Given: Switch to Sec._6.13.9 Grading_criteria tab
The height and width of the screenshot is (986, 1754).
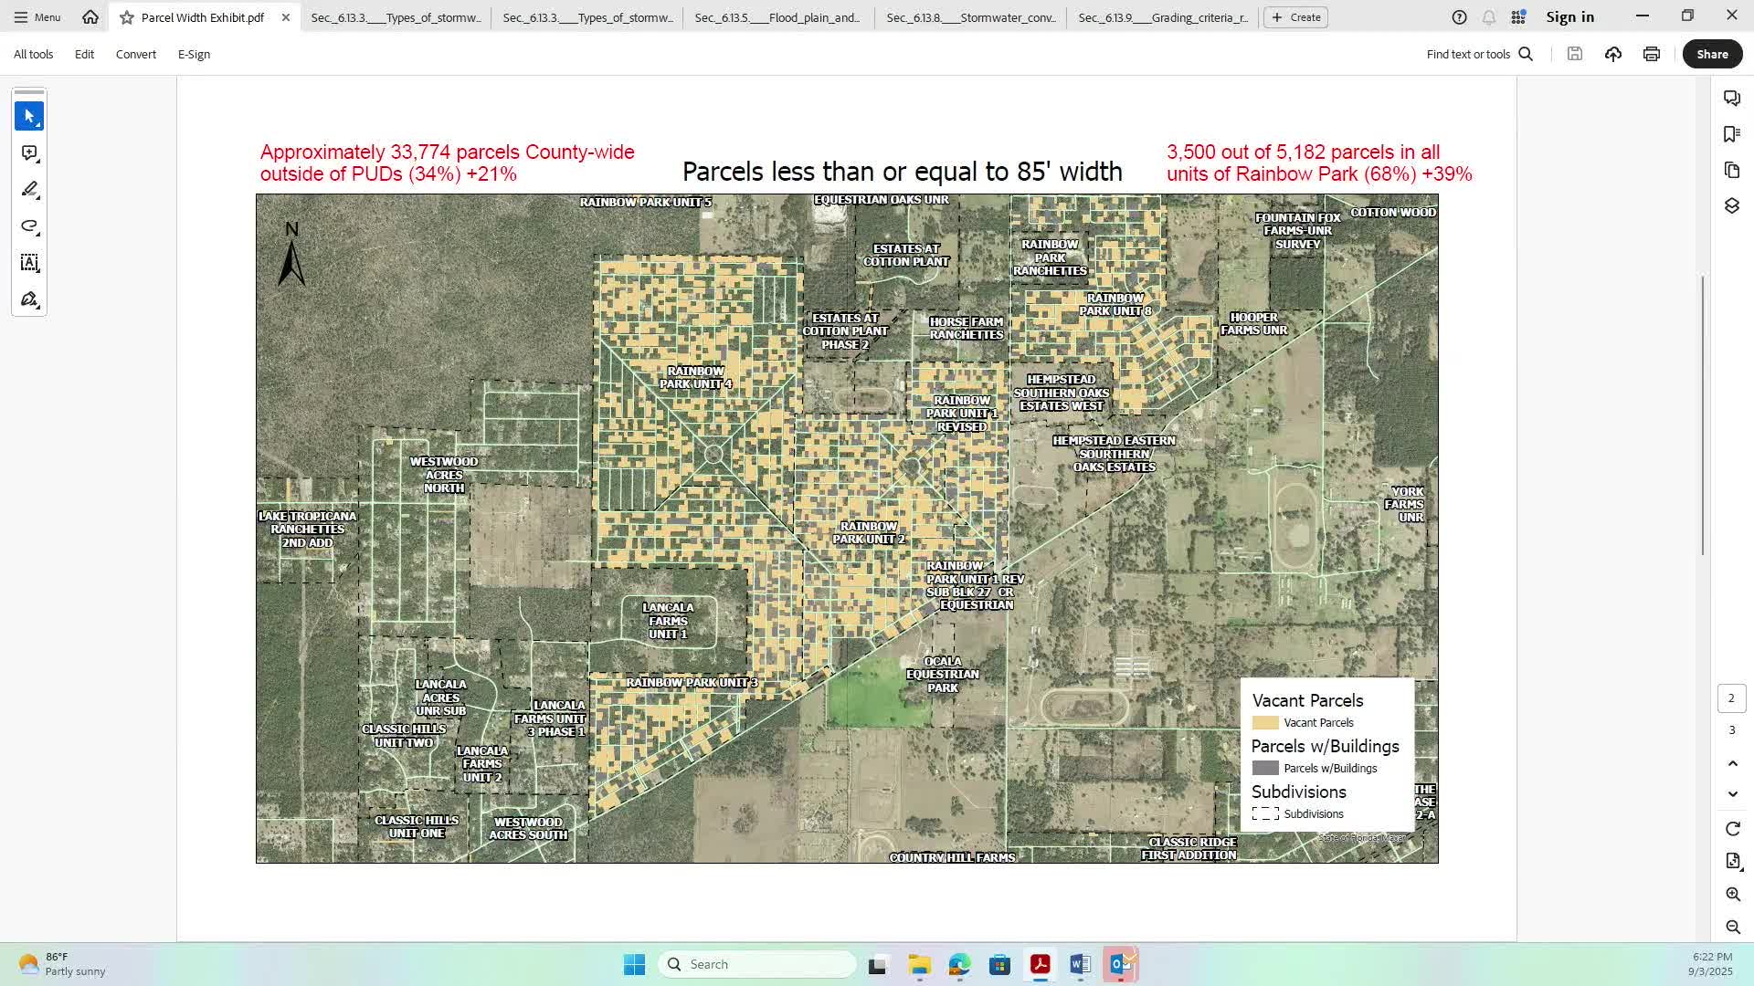Looking at the screenshot, I should point(1163,17).
